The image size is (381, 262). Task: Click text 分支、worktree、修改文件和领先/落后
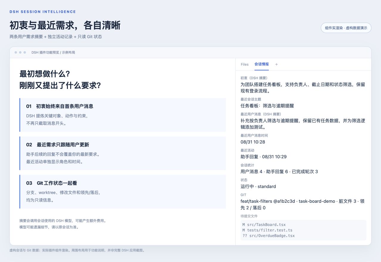[64, 193]
